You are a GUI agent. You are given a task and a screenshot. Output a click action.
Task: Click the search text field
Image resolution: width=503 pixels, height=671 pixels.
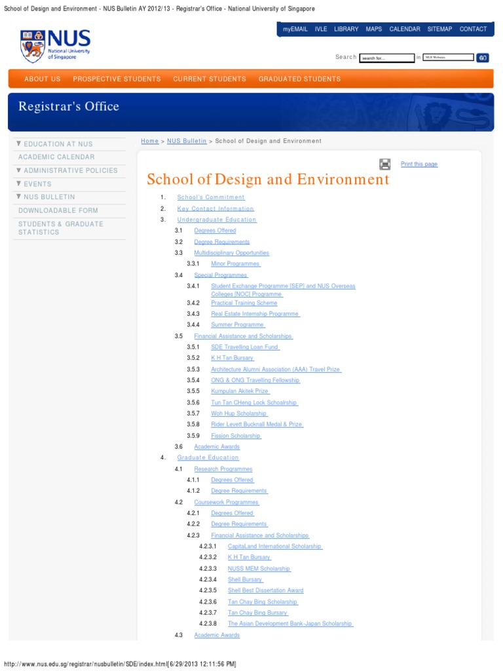(x=386, y=58)
